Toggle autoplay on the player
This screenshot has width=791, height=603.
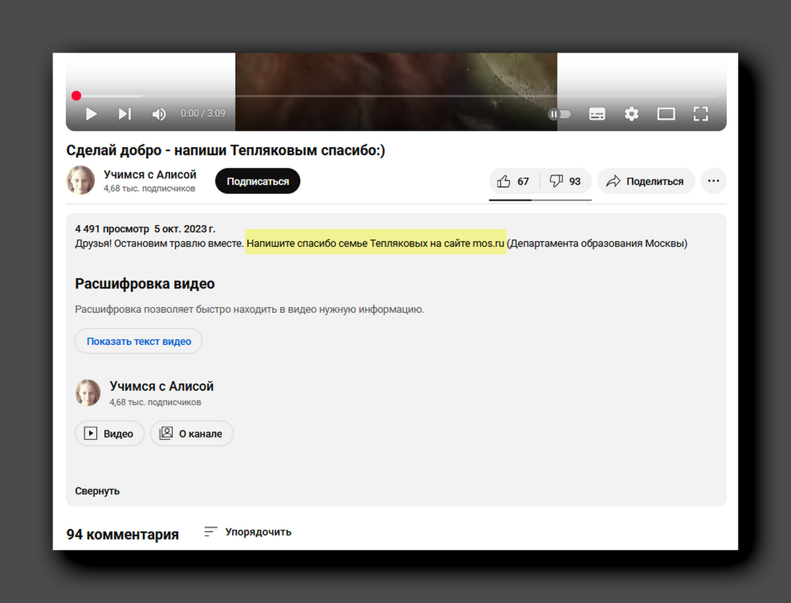[560, 113]
